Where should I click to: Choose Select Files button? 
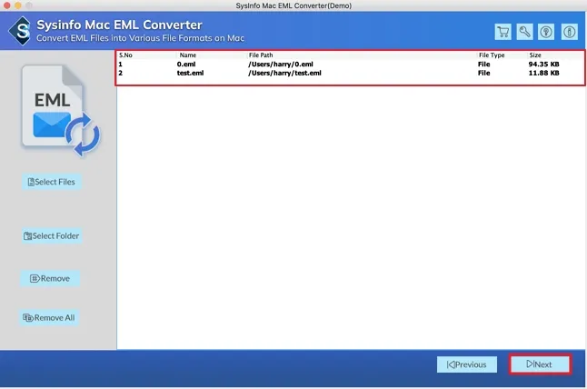click(52, 182)
